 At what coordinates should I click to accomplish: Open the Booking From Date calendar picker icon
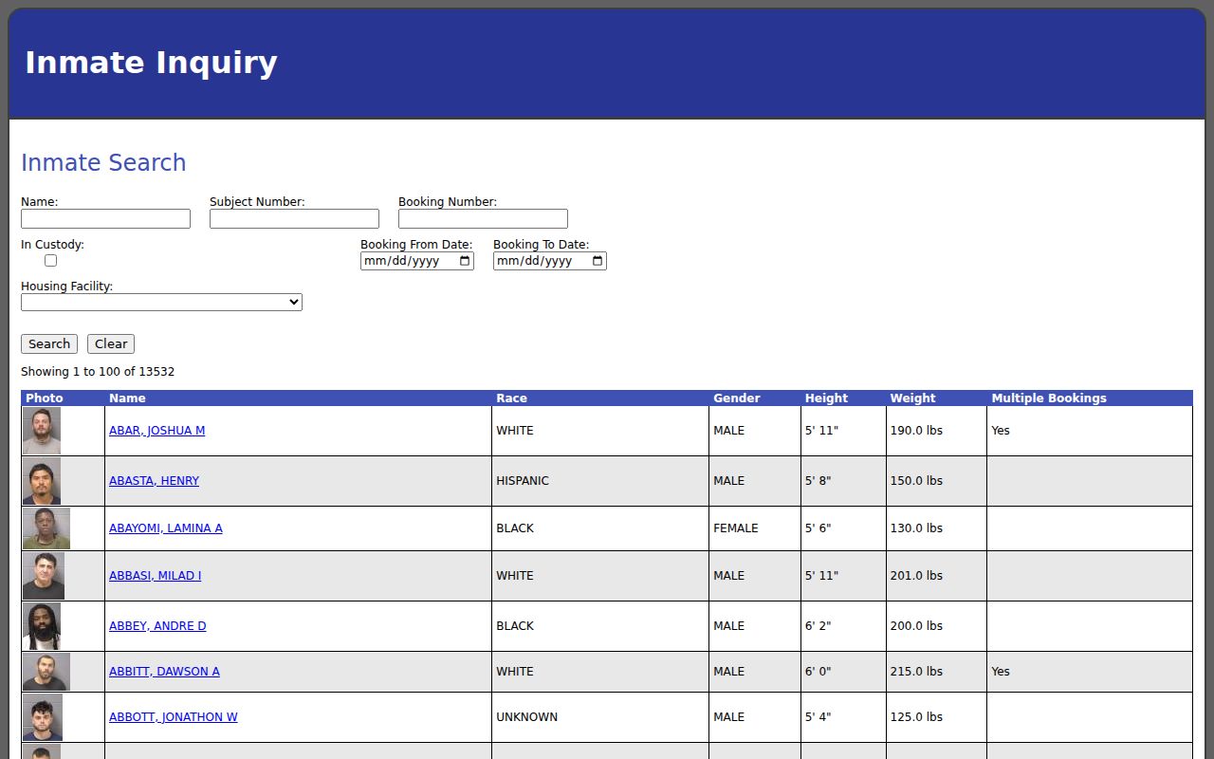(x=465, y=261)
